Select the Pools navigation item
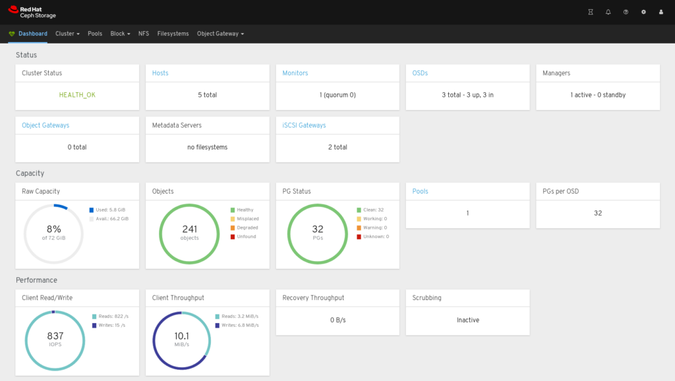 pyautogui.click(x=94, y=33)
